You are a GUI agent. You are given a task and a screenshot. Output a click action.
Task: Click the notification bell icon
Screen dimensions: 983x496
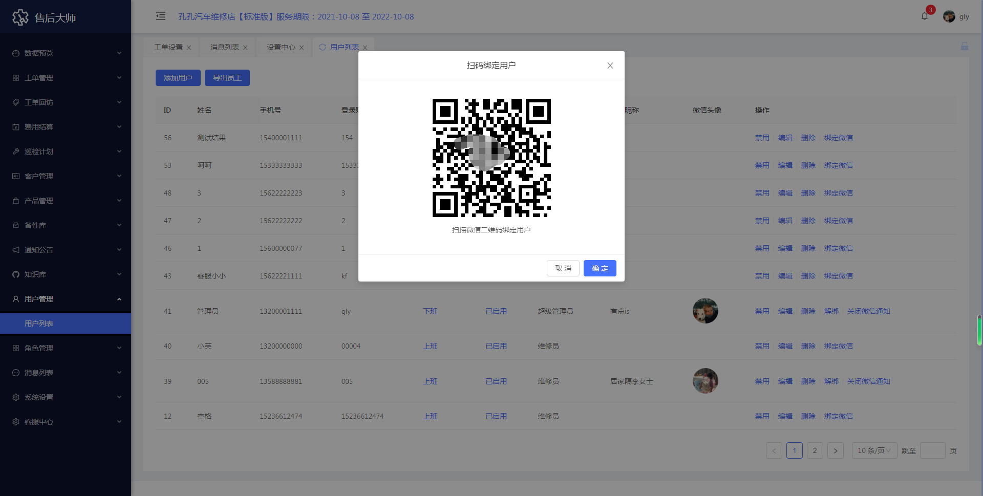[925, 16]
